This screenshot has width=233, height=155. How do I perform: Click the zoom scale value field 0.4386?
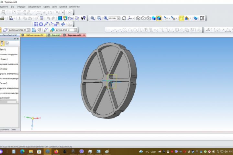point(113,18)
